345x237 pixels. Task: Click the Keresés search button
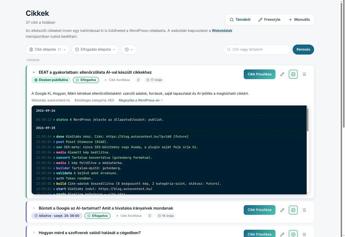pyautogui.click(x=303, y=49)
